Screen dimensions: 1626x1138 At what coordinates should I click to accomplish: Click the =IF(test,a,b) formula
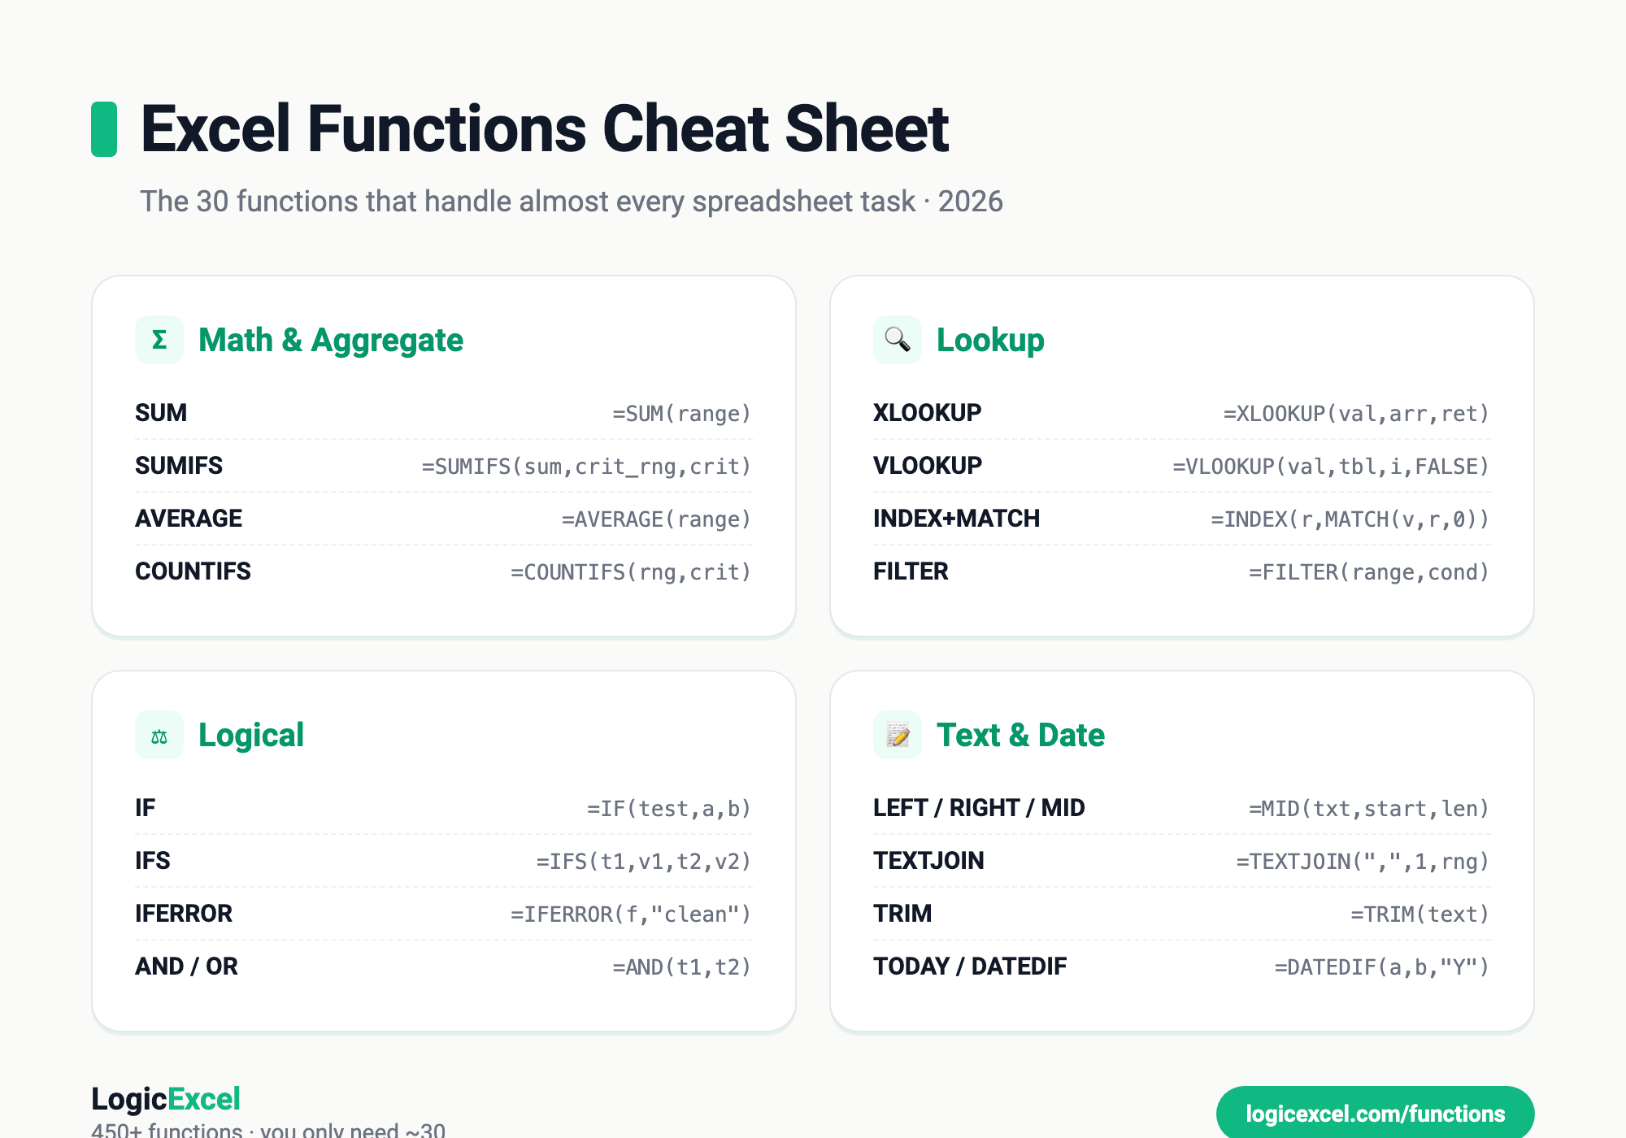tap(669, 809)
